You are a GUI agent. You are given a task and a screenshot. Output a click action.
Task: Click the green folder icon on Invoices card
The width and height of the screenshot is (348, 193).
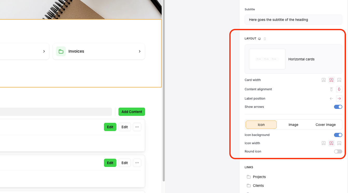[61, 51]
